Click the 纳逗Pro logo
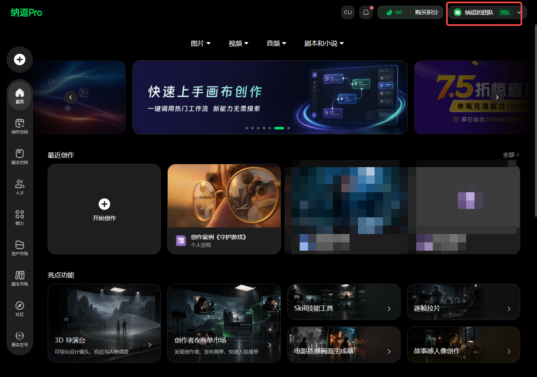The width and height of the screenshot is (537, 377). pos(26,13)
